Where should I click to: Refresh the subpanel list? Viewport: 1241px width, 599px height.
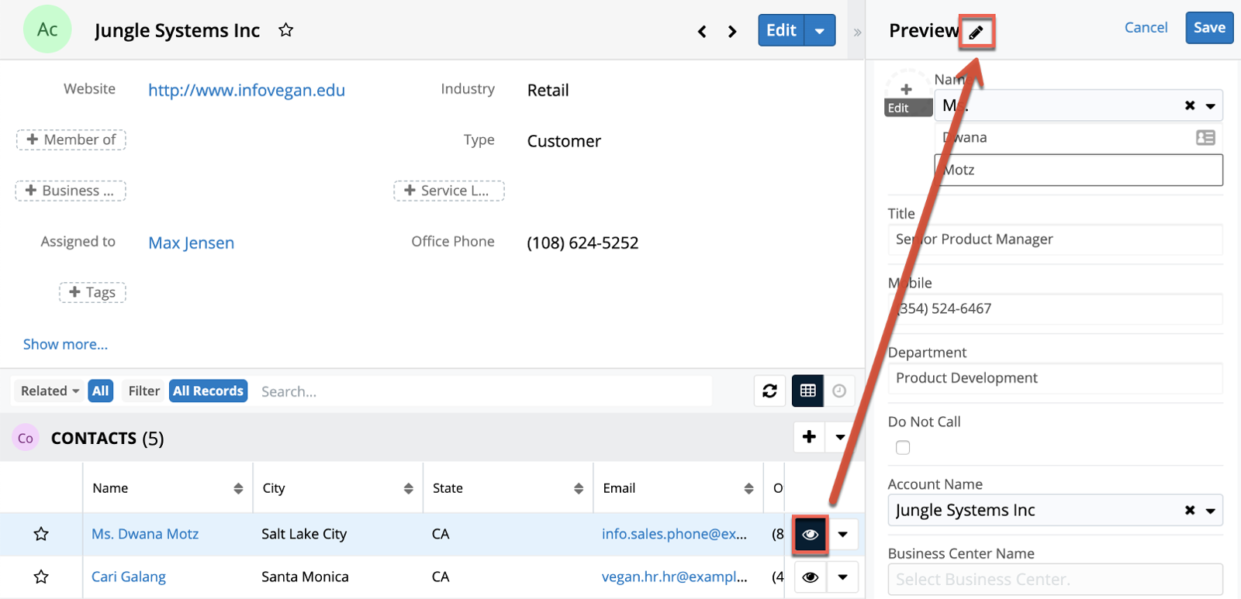(769, 391)
